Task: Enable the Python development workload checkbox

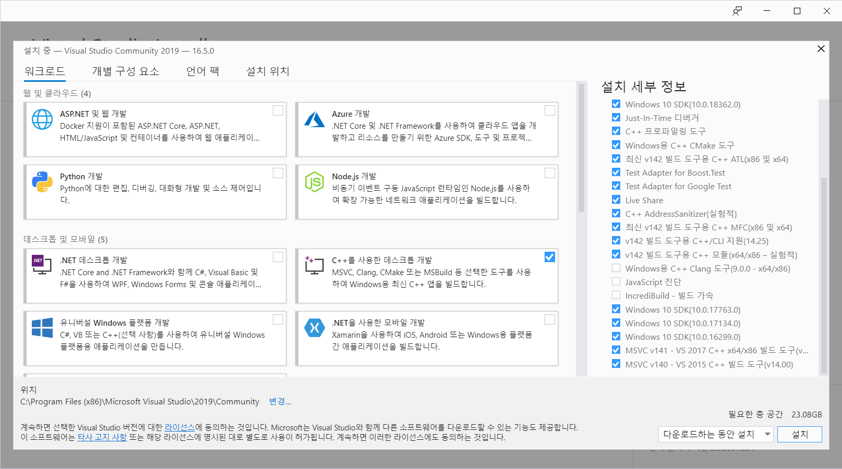Action: (x=278, y=173)
